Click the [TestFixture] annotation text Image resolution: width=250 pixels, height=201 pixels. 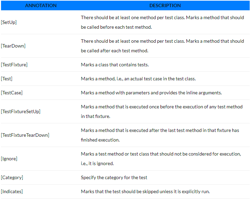click(x=14, y=65)
